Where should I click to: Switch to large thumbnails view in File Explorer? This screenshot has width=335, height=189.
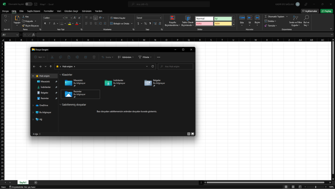coord(193,134)
